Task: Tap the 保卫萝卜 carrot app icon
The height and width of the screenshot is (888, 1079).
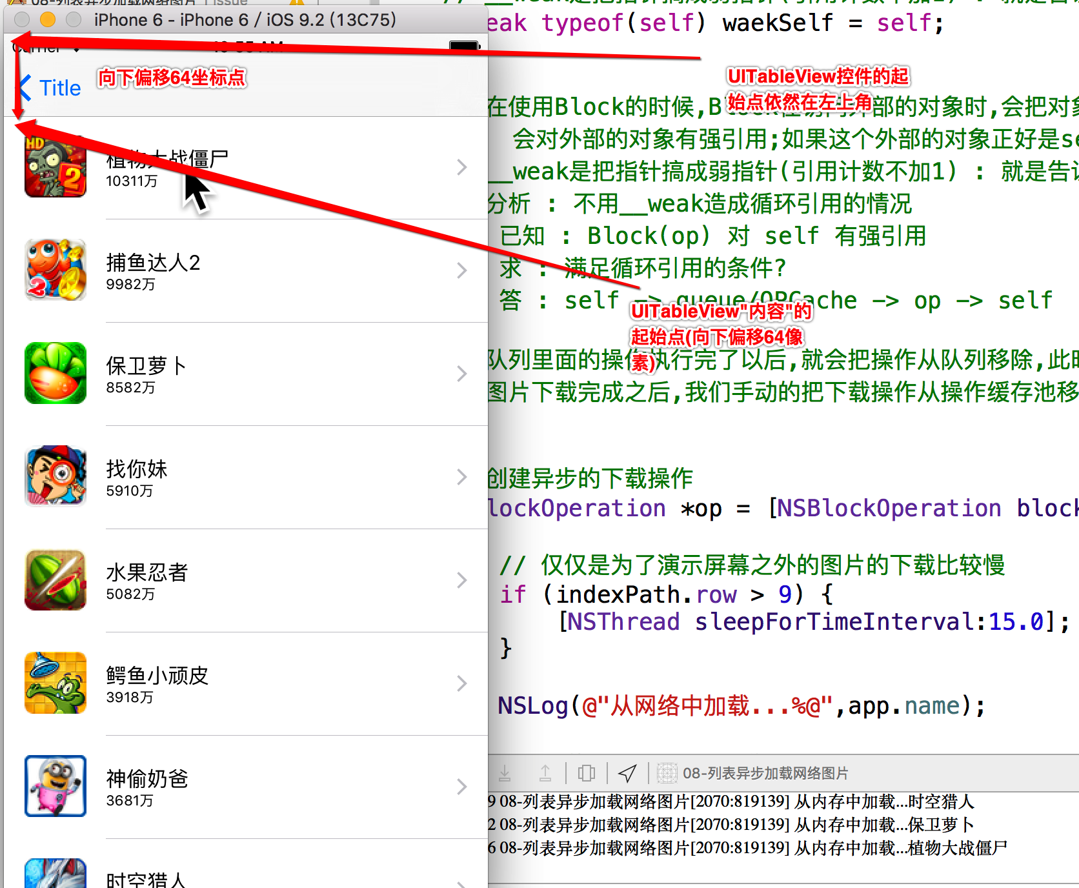Action: (x=55, y=373)
